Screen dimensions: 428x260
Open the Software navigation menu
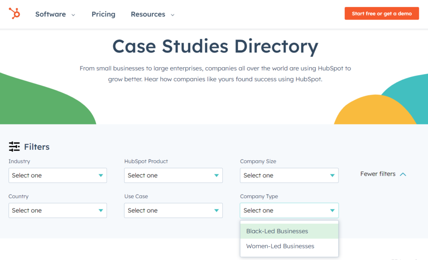point(51,14)
